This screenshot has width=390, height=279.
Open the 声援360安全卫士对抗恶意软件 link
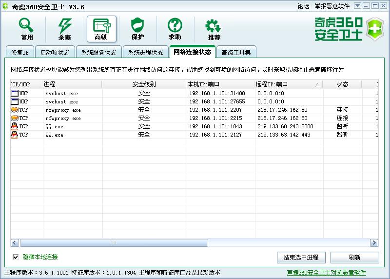pyautogui.click(x=326, y=273)
